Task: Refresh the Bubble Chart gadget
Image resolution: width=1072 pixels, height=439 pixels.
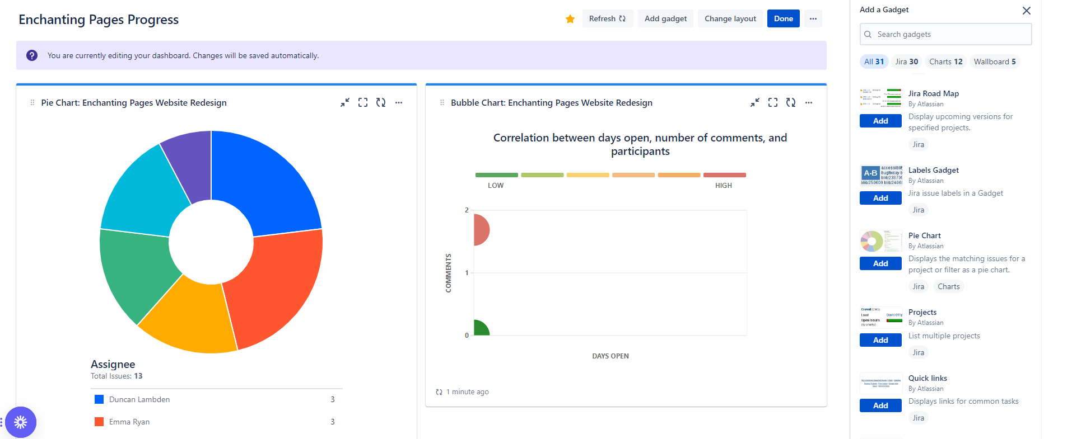Action: click(x=791, y=102)
